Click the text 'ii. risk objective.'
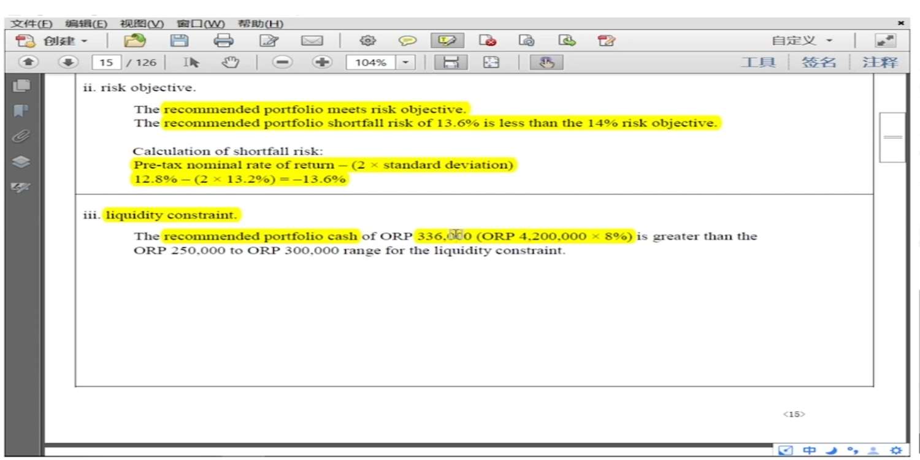This screenshot has width=920, height=460. (x=140, y=88)
